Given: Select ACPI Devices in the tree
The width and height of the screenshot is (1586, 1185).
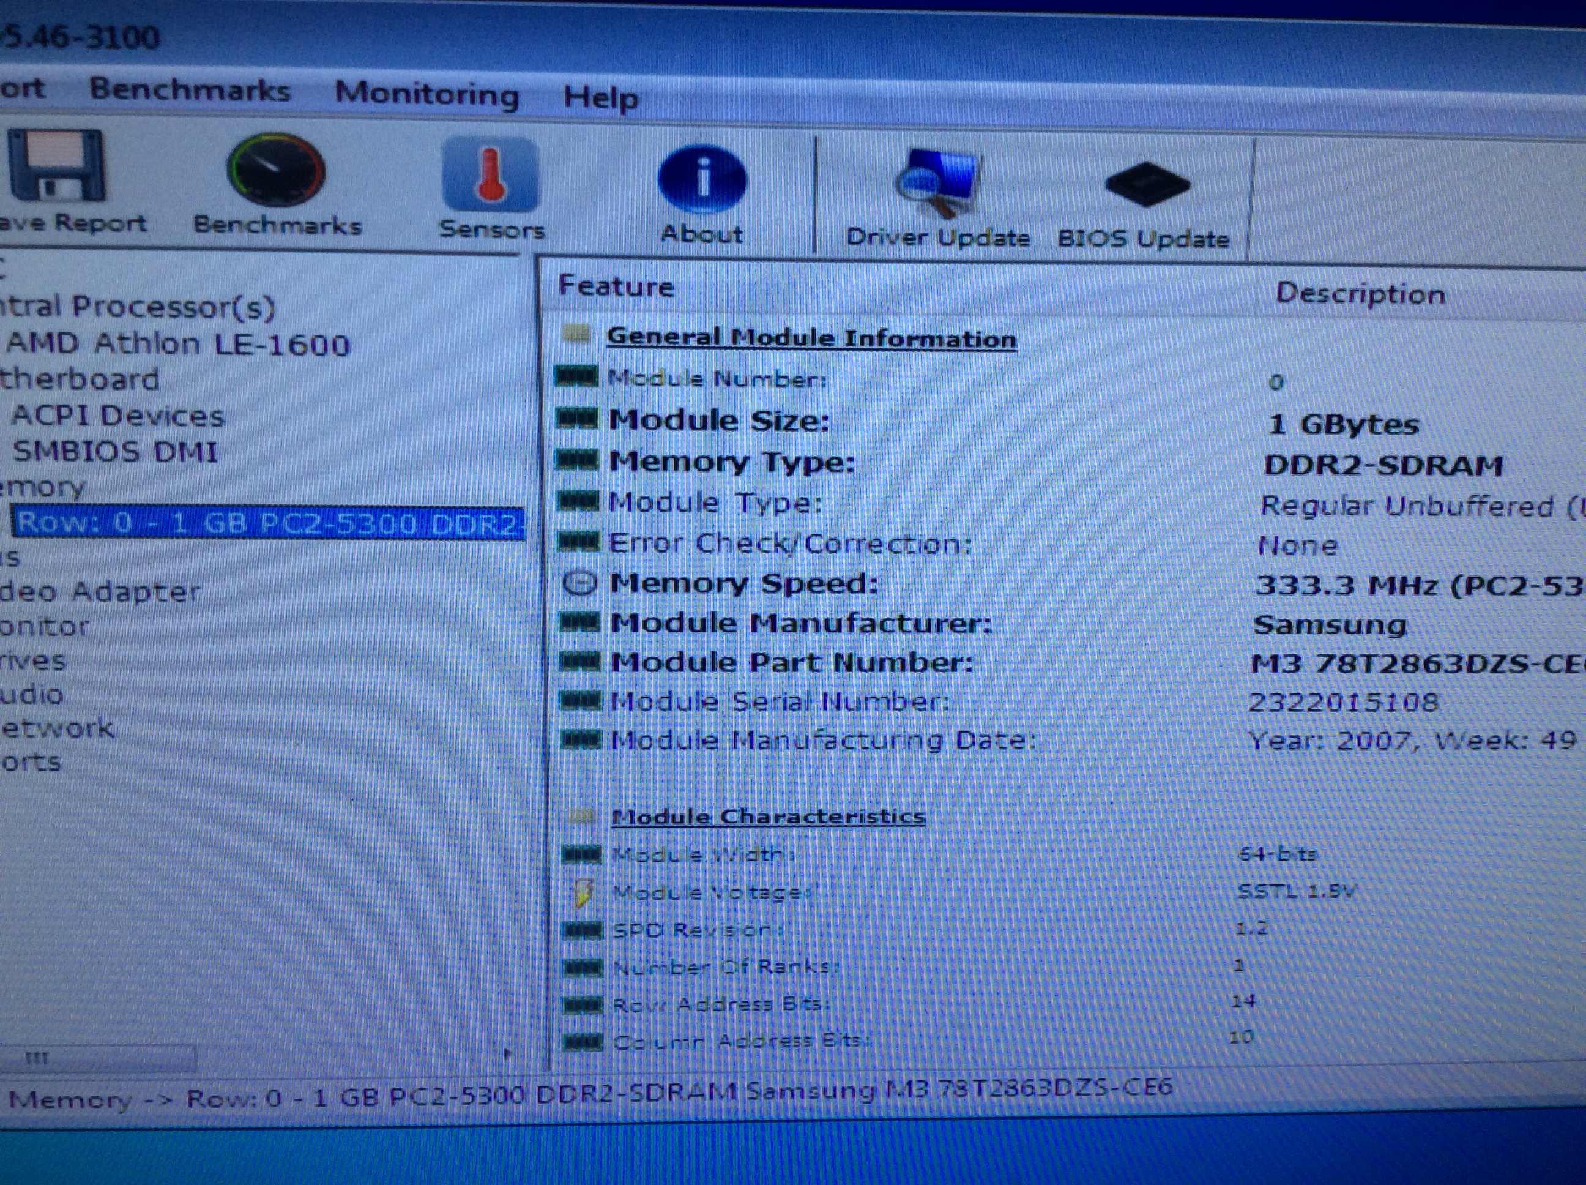Looking at the screenshot, I should point(118,416).
